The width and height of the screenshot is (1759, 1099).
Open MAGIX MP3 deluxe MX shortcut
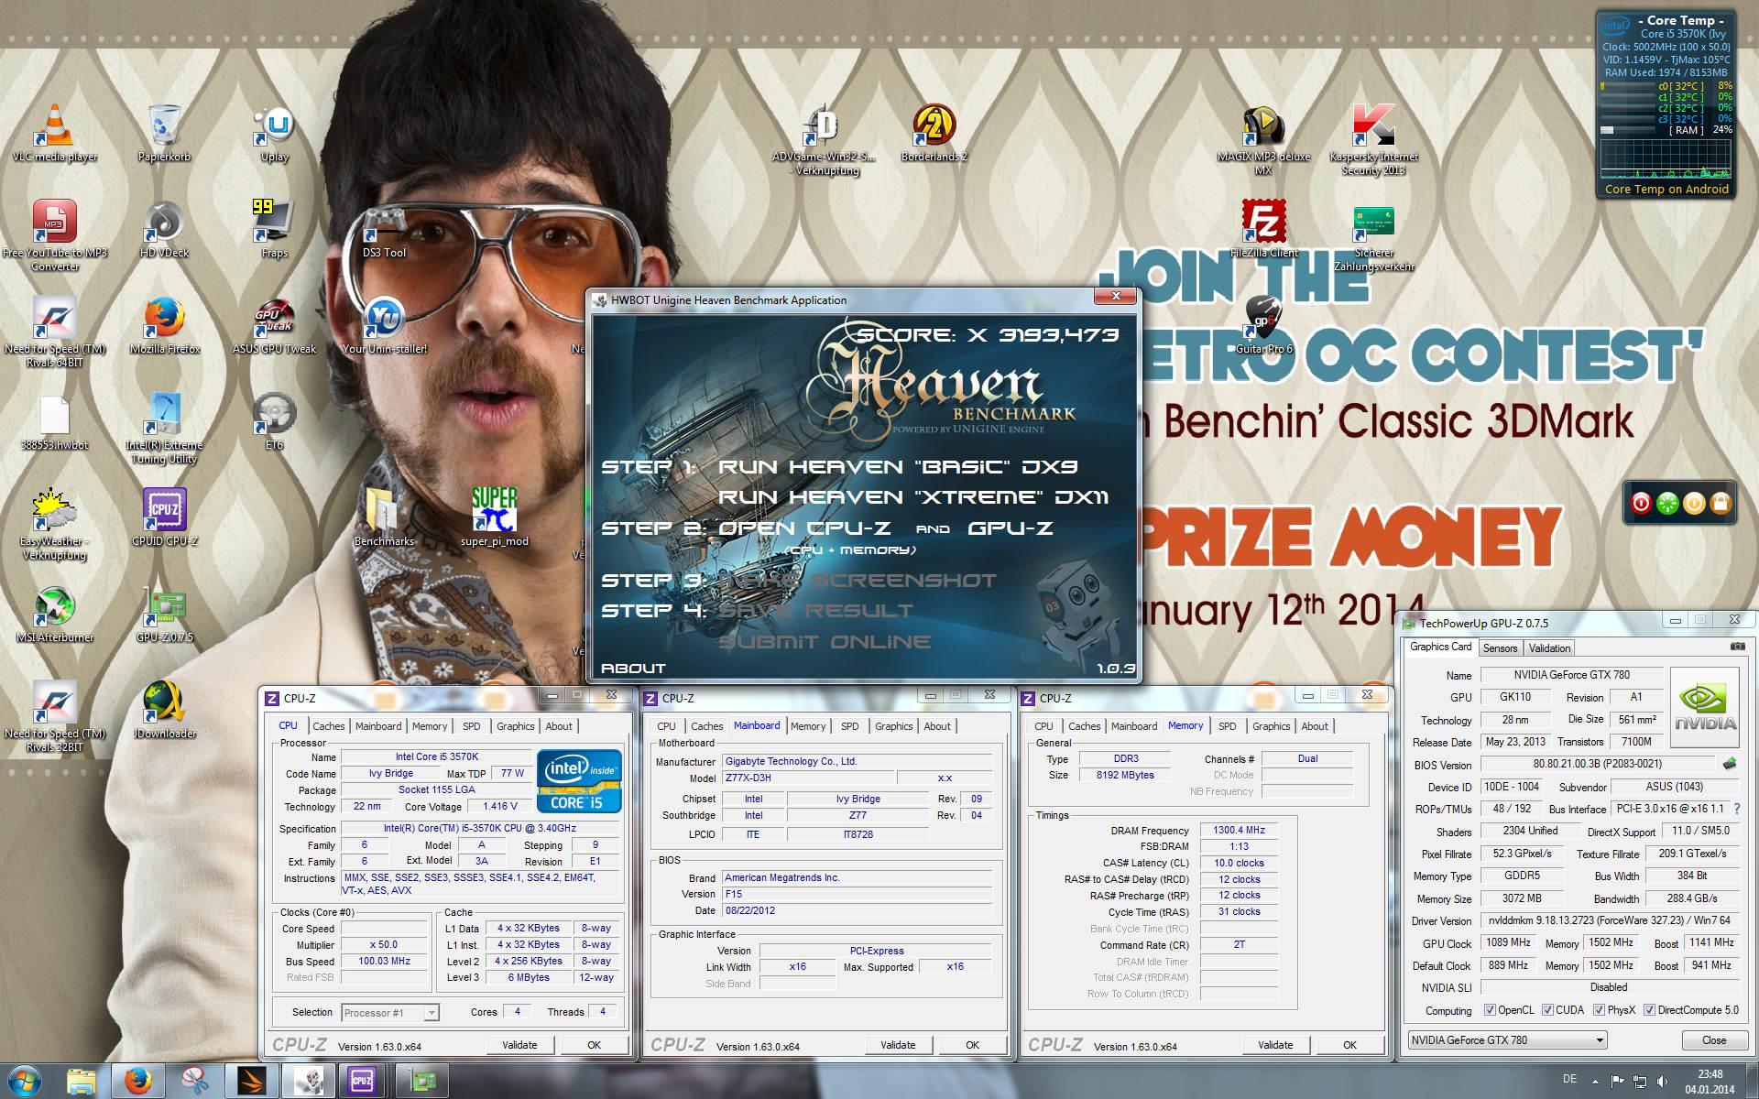(1264, 139)
